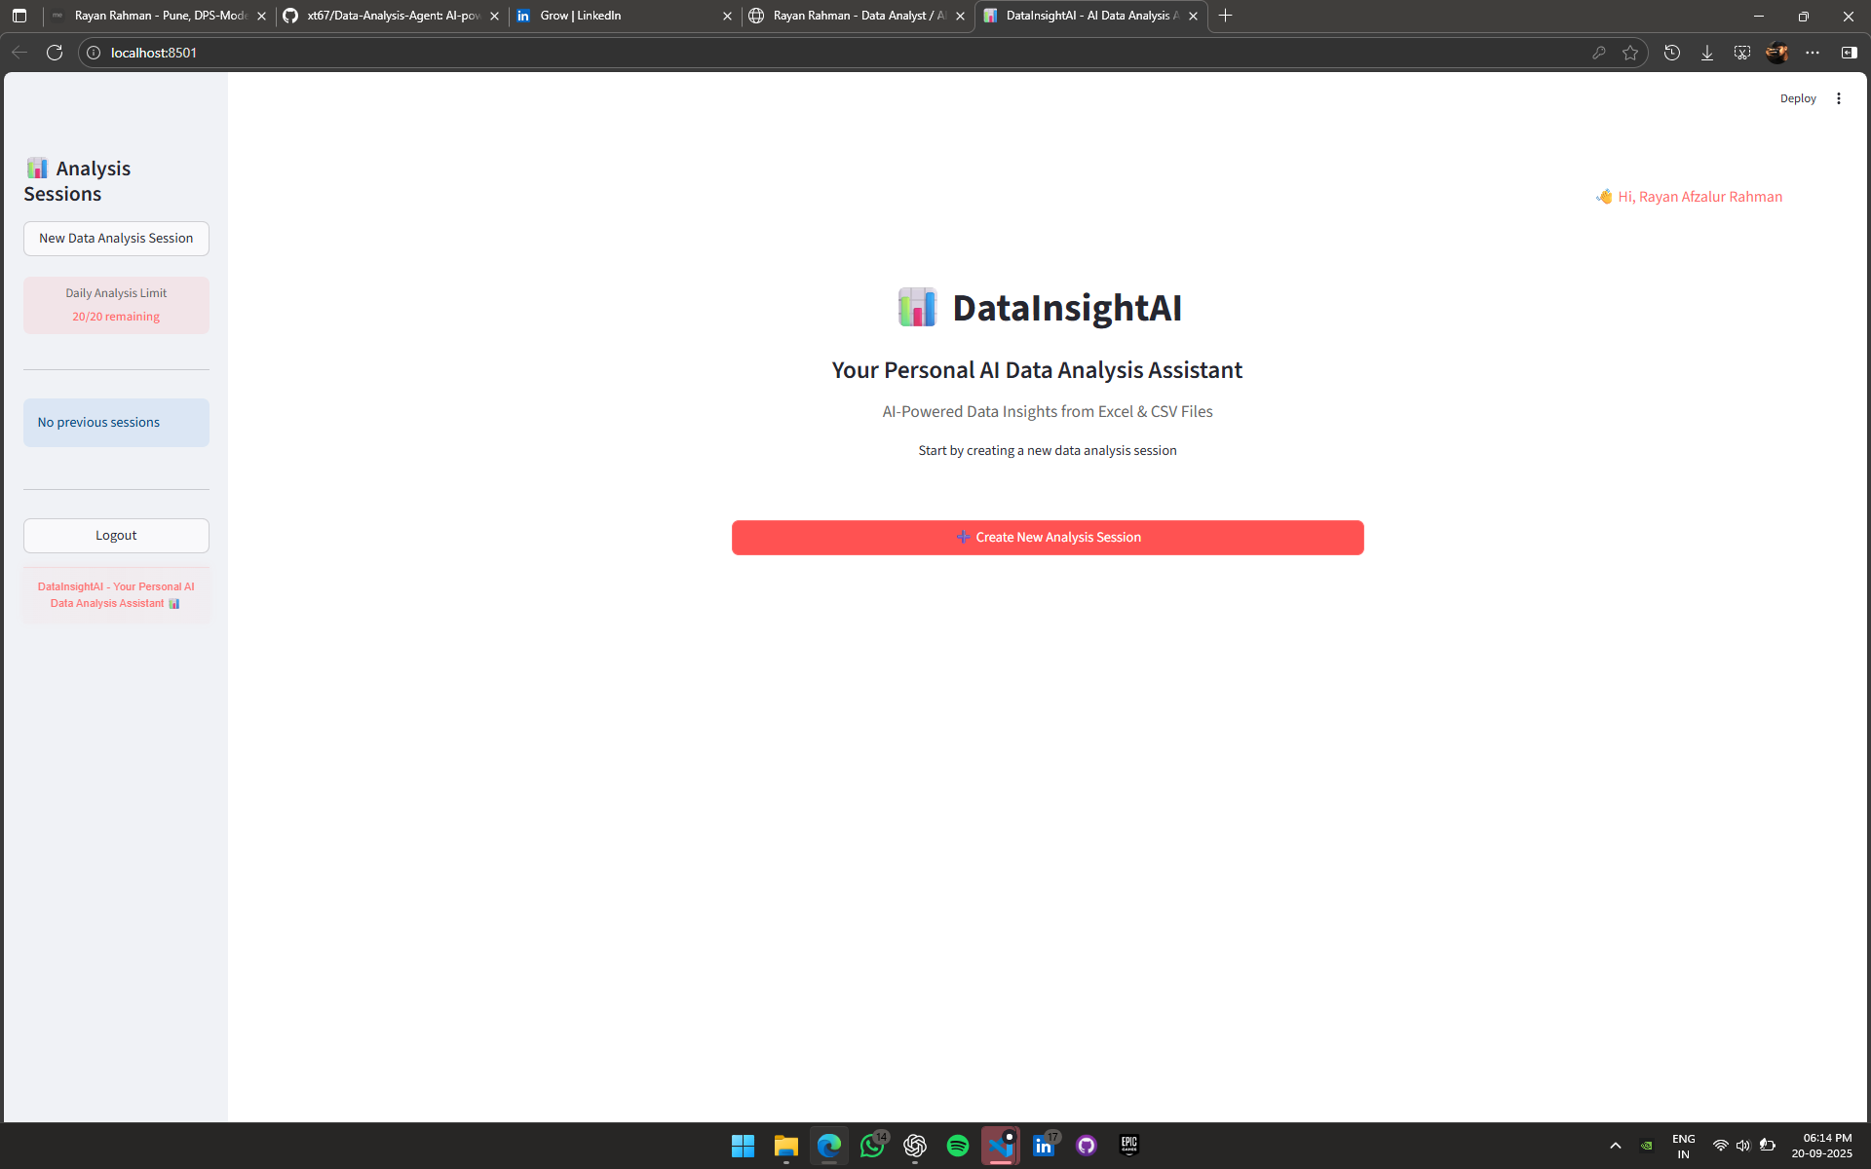Click the localhost address bar field
This screenshot has width=1871, height=1169.
tap(780, 53)
